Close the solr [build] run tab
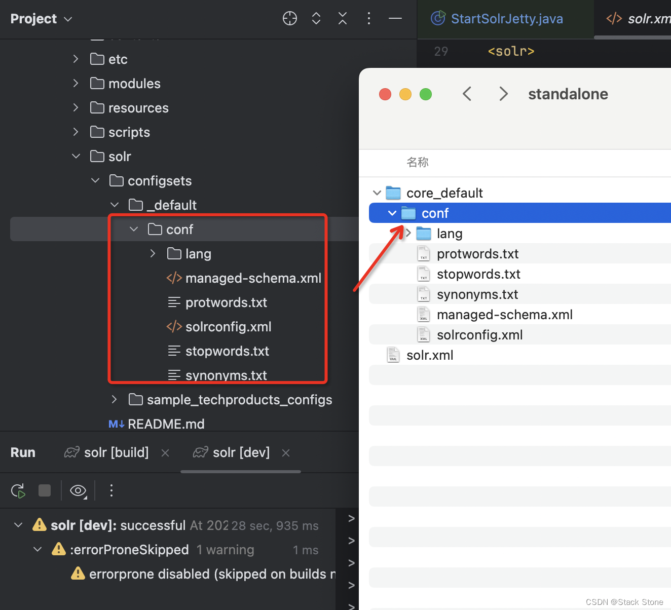Viewport: 671px width, 610px height. (x=165, y=453)
